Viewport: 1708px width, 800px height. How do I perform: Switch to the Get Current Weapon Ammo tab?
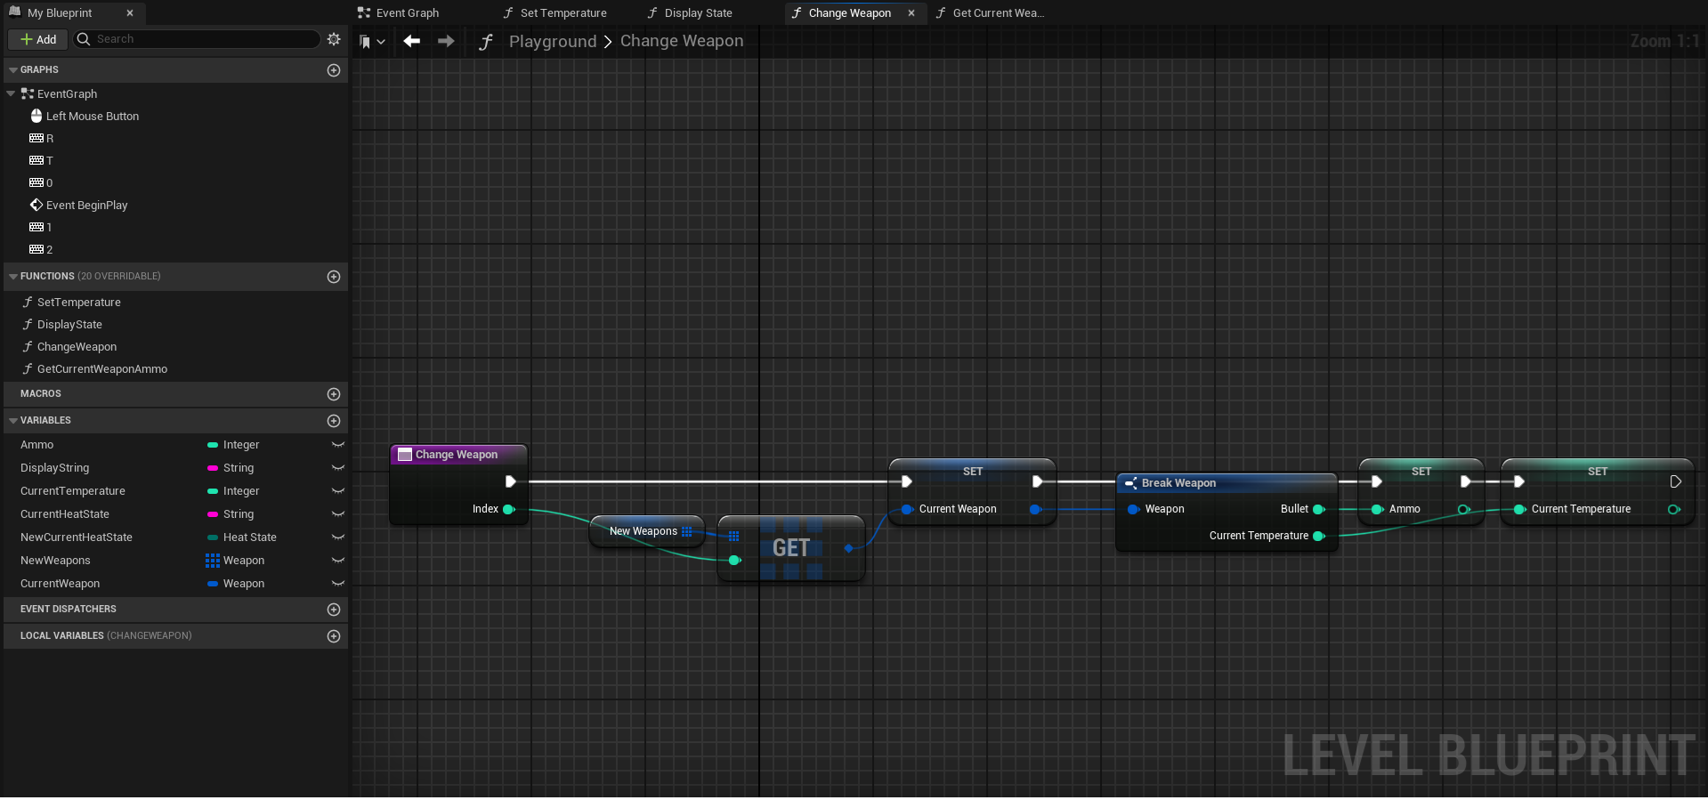(x=990, y=13)
